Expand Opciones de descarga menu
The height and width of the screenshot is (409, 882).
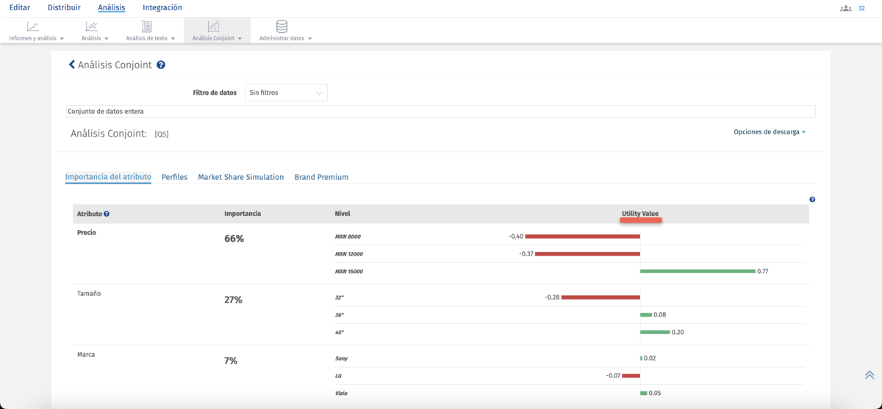pyautogui.click(x=769, y=132)
